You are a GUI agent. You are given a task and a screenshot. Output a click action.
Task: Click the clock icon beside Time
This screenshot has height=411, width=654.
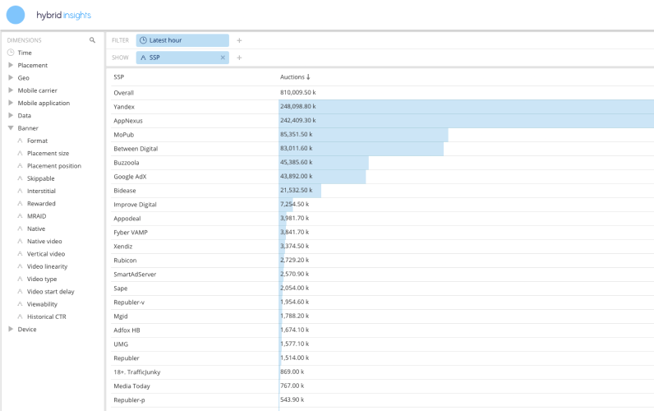coord(11,53)
